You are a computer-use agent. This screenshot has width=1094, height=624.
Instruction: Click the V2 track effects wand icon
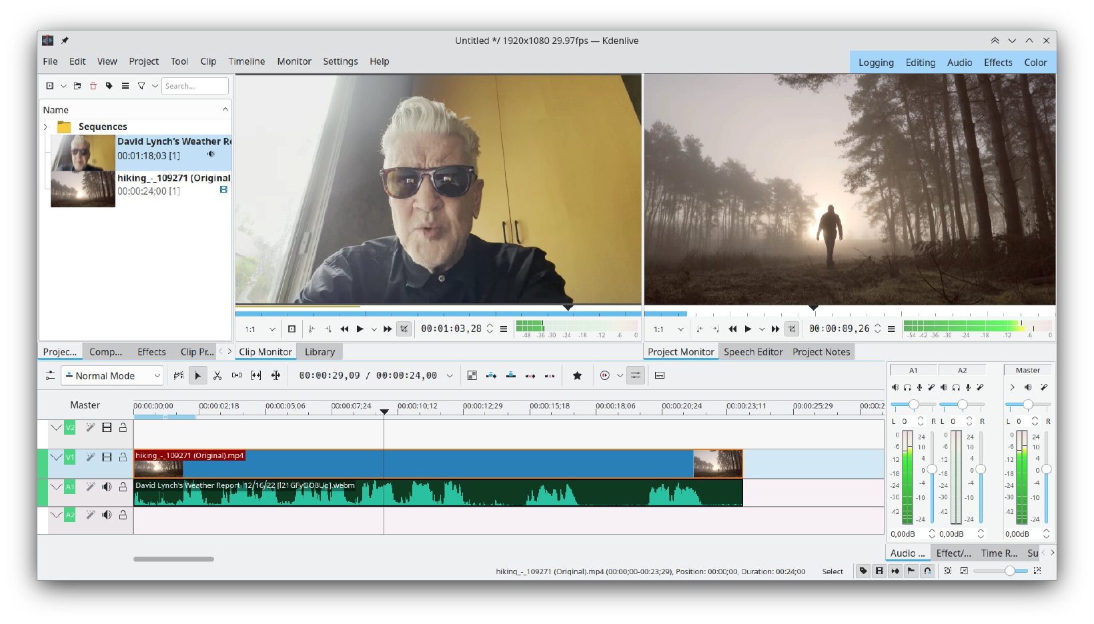click(90, 427)
